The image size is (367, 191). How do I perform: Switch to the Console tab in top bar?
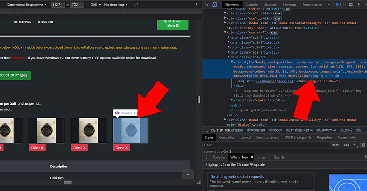252,5
